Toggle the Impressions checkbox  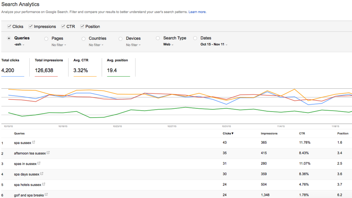pyautogui.click(x=31, y=27)
